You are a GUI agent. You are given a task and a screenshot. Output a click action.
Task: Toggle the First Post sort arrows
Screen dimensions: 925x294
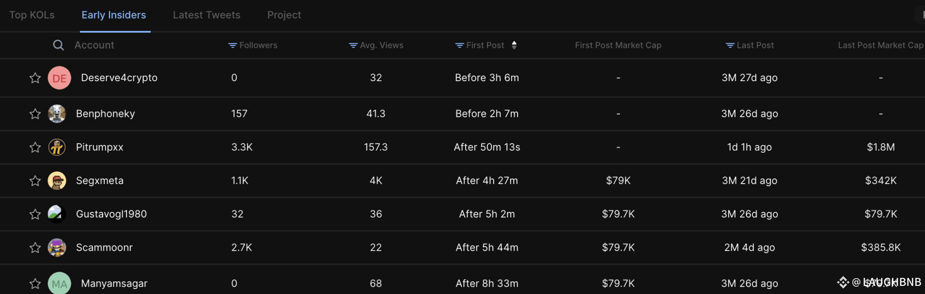click(x=514, y=45)
